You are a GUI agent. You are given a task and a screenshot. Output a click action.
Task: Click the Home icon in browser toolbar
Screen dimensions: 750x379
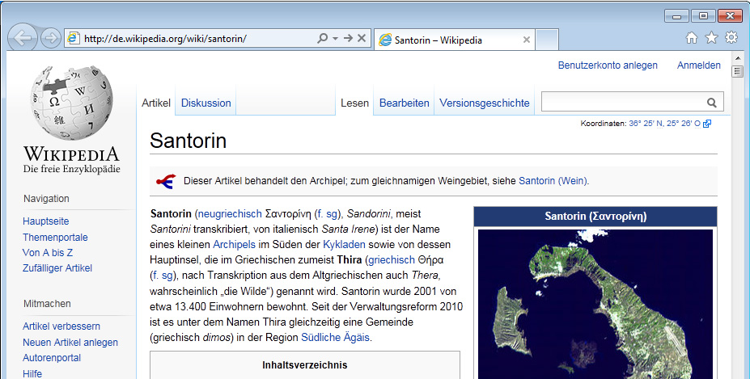pos(691,38)
